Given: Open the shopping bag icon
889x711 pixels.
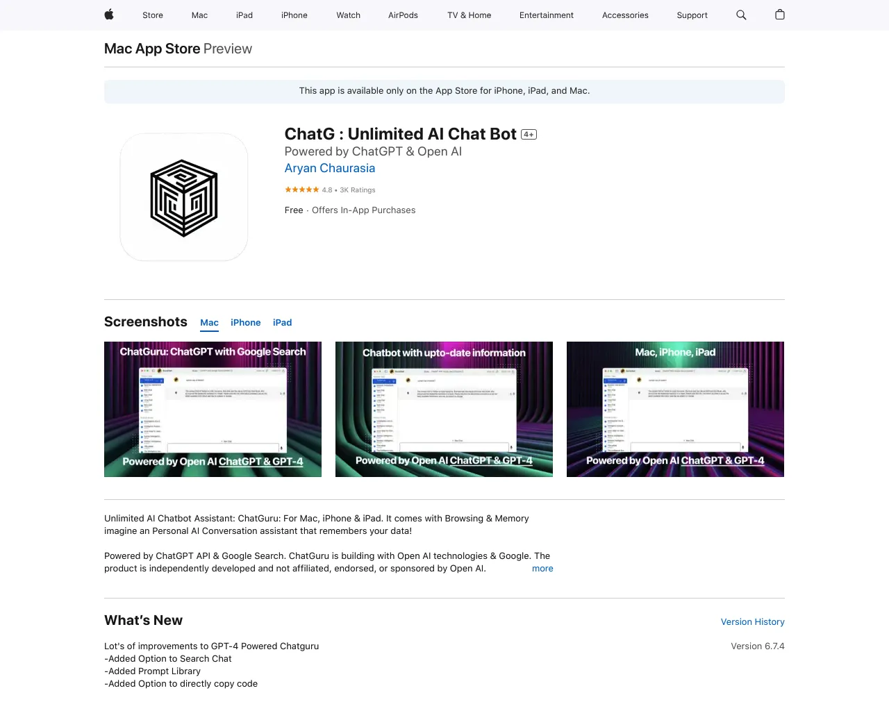Looking at the screenshot, I should (x=779, y=15).
